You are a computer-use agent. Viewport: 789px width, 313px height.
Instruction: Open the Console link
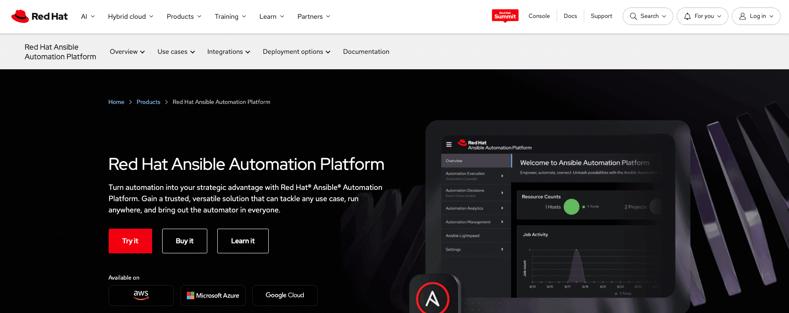coord(539,16)
